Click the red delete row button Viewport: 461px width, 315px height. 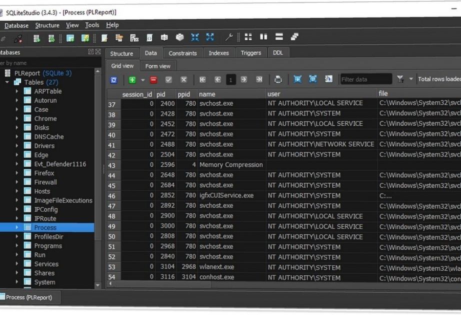(153, 79)
